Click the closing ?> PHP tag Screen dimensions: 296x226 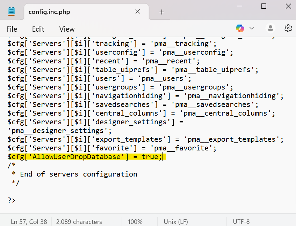click(12, 200)
